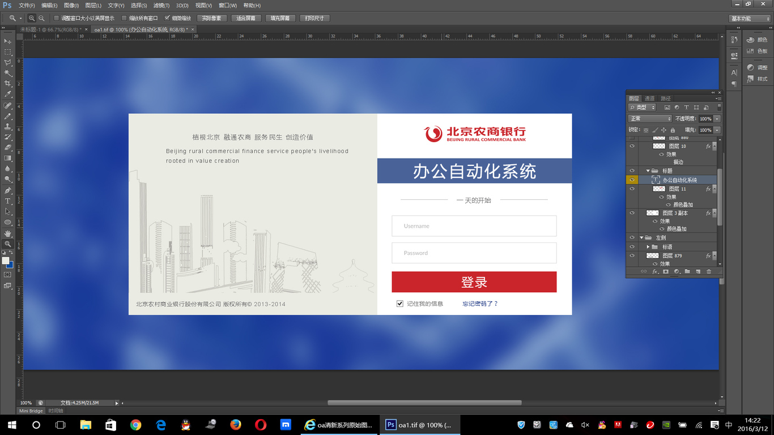Open the 样式 panel
Image resolution: width=774 pixels, height=435 pixels.
pyautogui.click(x=756, y=79)
